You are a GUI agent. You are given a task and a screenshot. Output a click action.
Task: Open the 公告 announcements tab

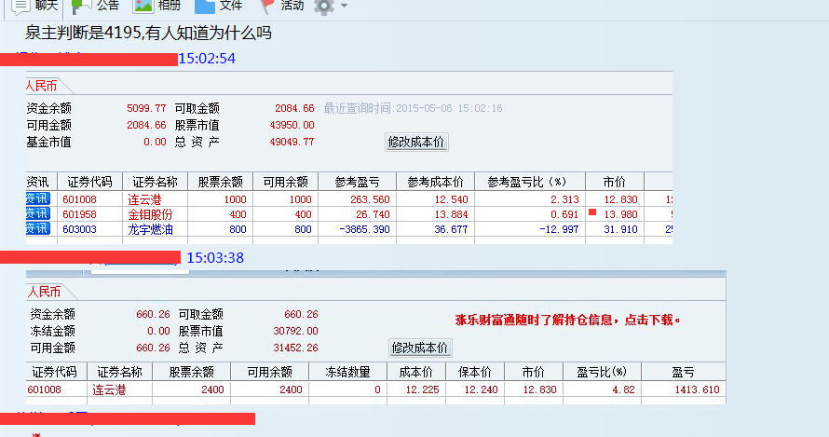pyautogui.click(x=95, y=6)
